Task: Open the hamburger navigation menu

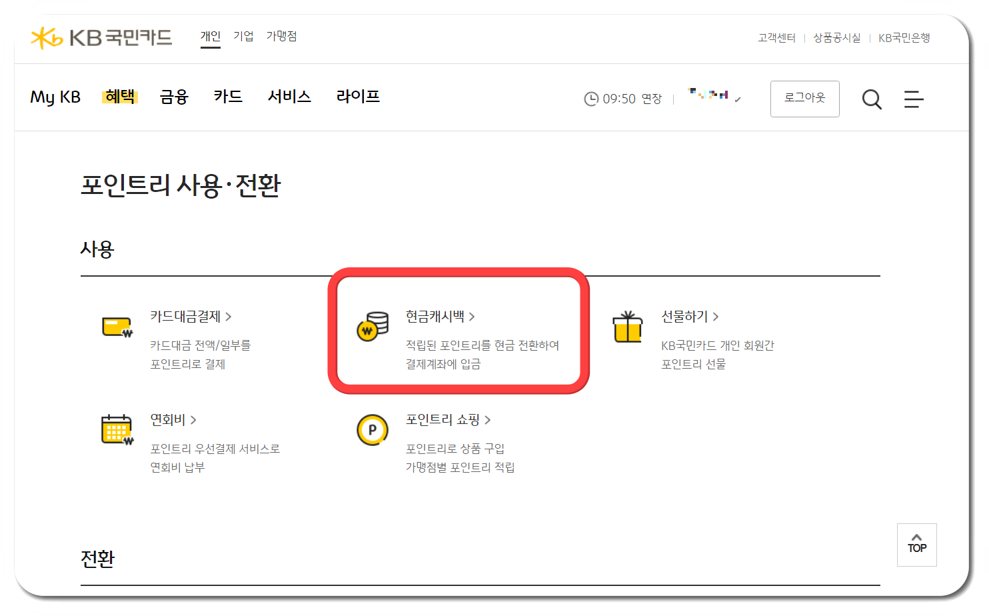Action: pos(914,99)
